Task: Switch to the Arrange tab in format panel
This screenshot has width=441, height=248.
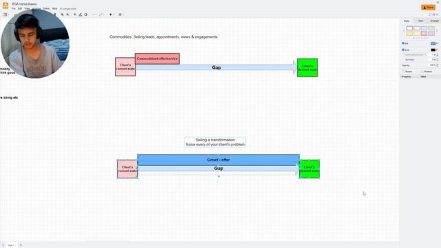Action: click(x=434, y=21)
